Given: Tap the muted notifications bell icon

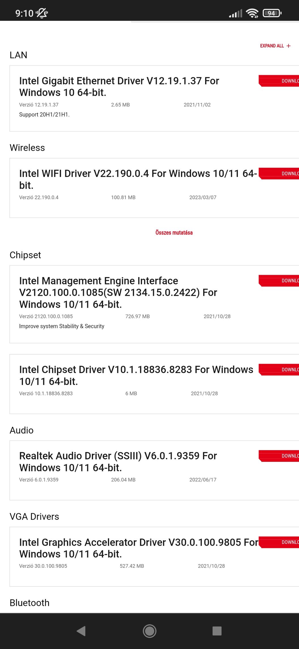Looking at the screenshot, I should pos(42,13).
